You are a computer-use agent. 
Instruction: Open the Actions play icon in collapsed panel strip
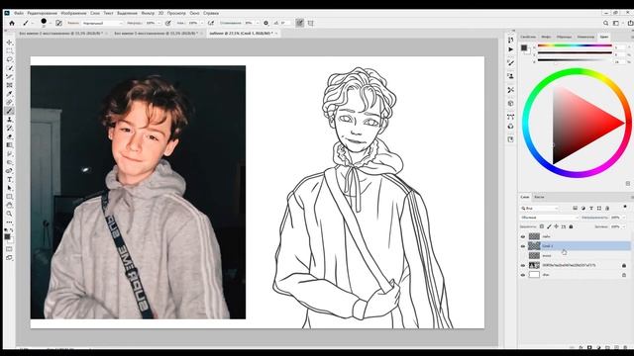[x=511, y=49]
